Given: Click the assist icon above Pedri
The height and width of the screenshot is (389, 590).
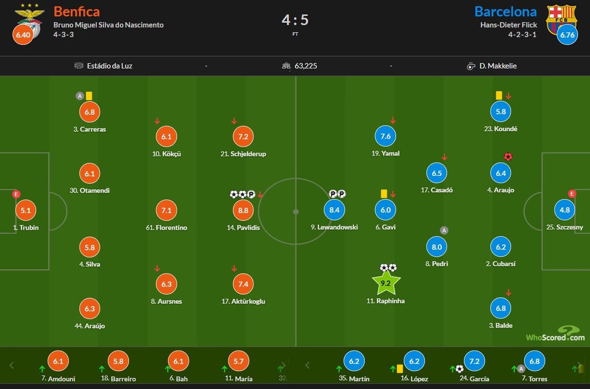Looking at the screenshot, I should 444,230.
